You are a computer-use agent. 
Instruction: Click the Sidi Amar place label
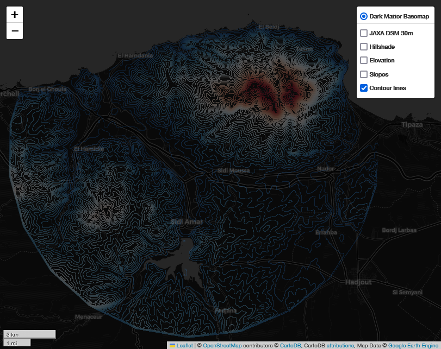pos(187,222)
